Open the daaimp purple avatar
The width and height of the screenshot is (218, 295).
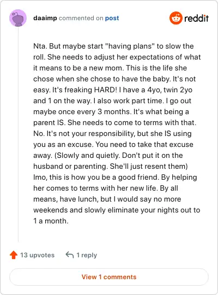(18, 18)
